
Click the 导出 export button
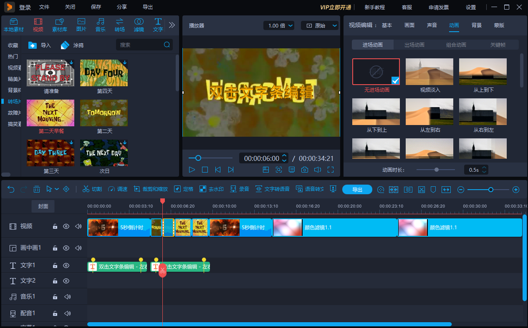pyautogui.click(x=357, y=189)
